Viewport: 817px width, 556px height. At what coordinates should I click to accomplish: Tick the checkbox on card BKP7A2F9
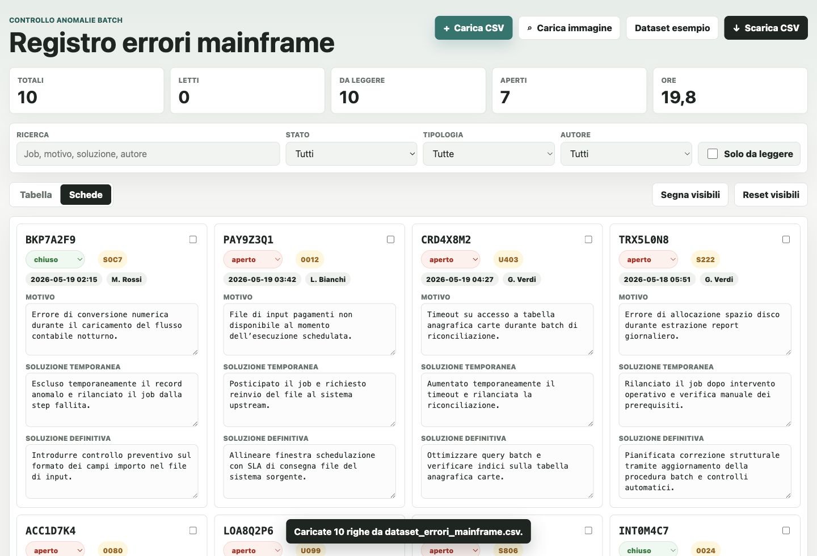(x=193, y=239)
